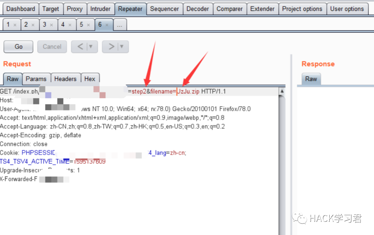Open the Dashboard tab

coord(20,9)
